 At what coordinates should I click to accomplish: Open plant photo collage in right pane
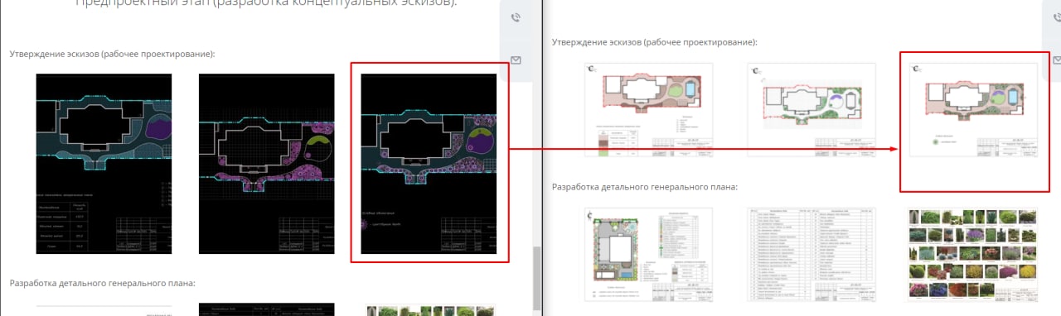tap(973, 254)
